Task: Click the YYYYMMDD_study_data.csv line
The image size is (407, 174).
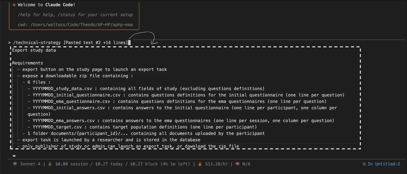Action: tap(148, 88)
